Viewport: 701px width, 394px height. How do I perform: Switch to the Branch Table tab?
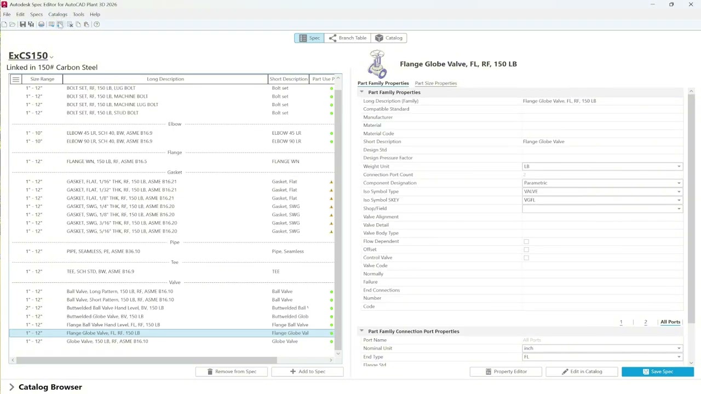pos(347,38)
